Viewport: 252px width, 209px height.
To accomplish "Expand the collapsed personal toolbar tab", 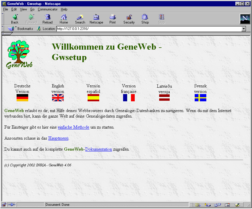I will (x=7, y=34).
